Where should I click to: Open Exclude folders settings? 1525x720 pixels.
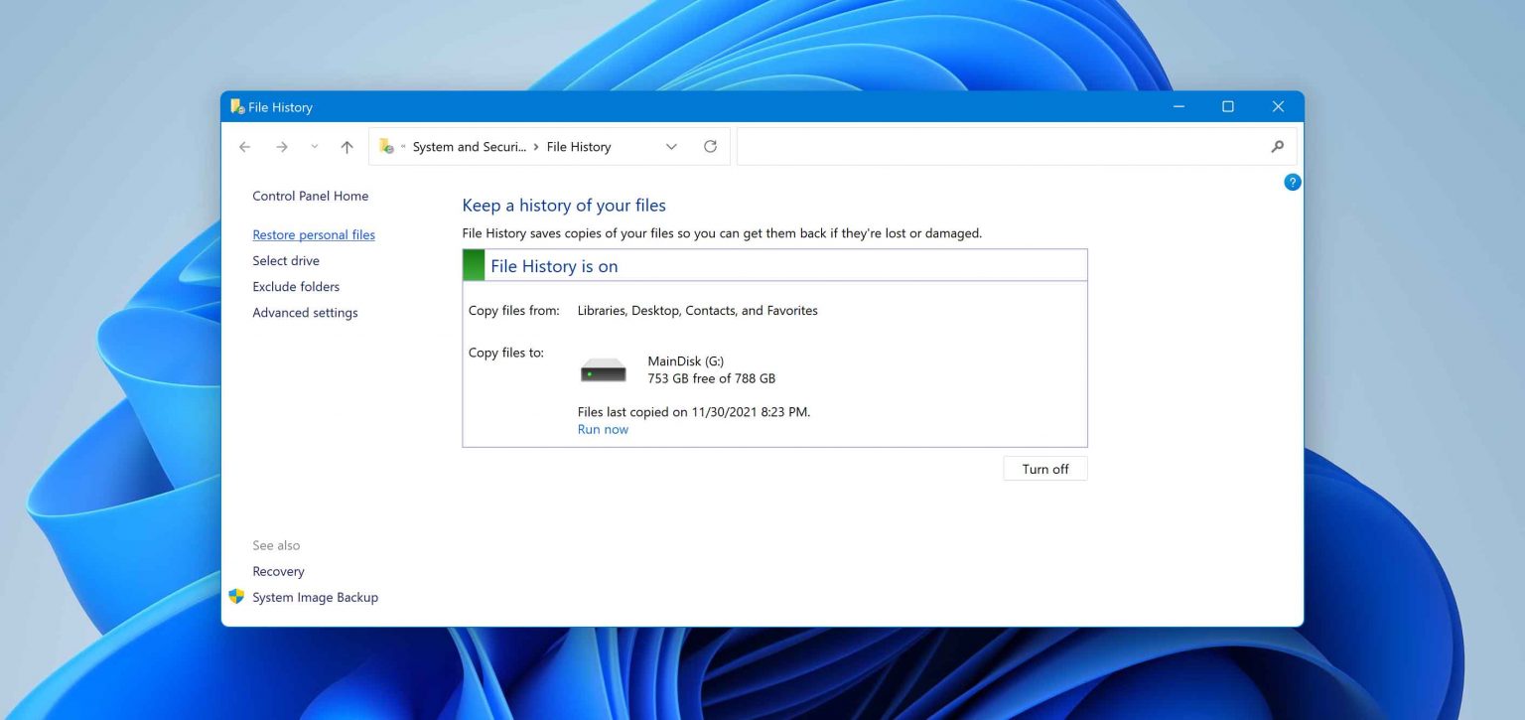295,286
